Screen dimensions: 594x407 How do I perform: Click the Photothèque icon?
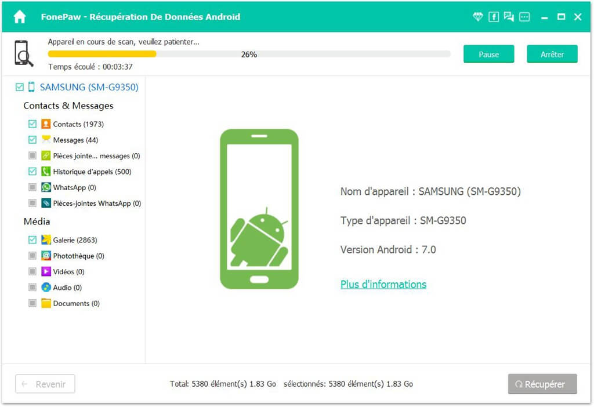tap(46, 256)
